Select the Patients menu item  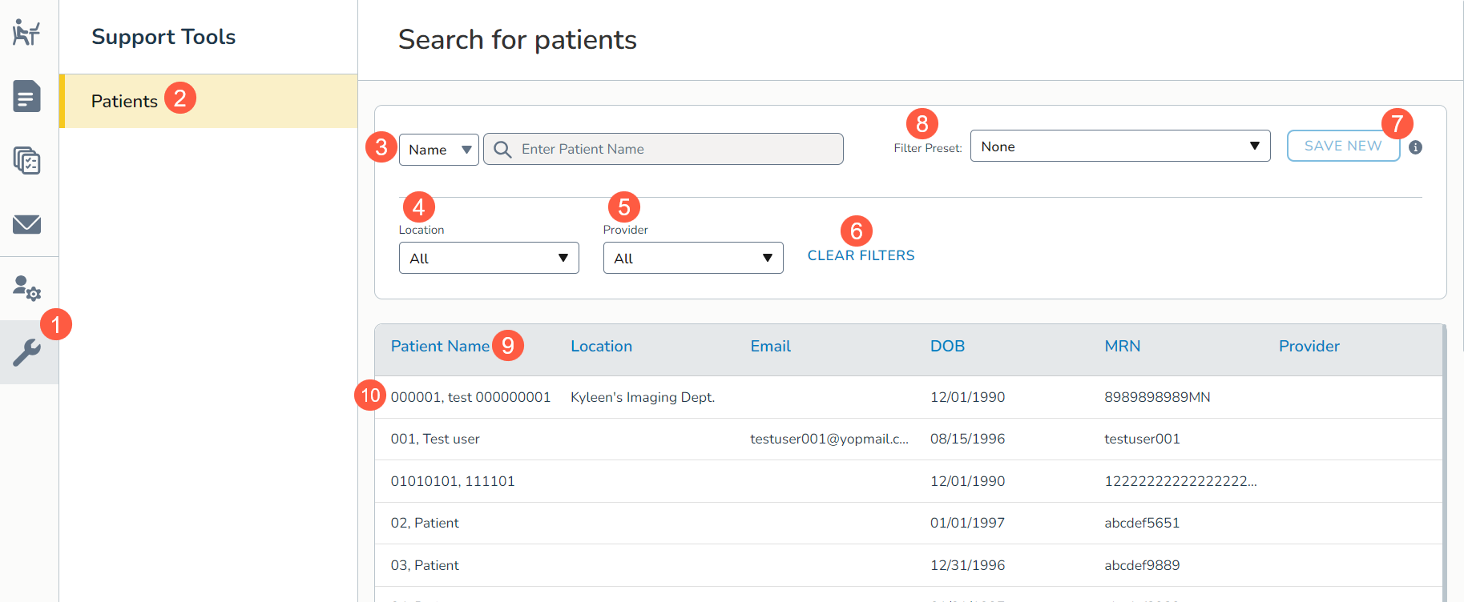pos(125,102)
